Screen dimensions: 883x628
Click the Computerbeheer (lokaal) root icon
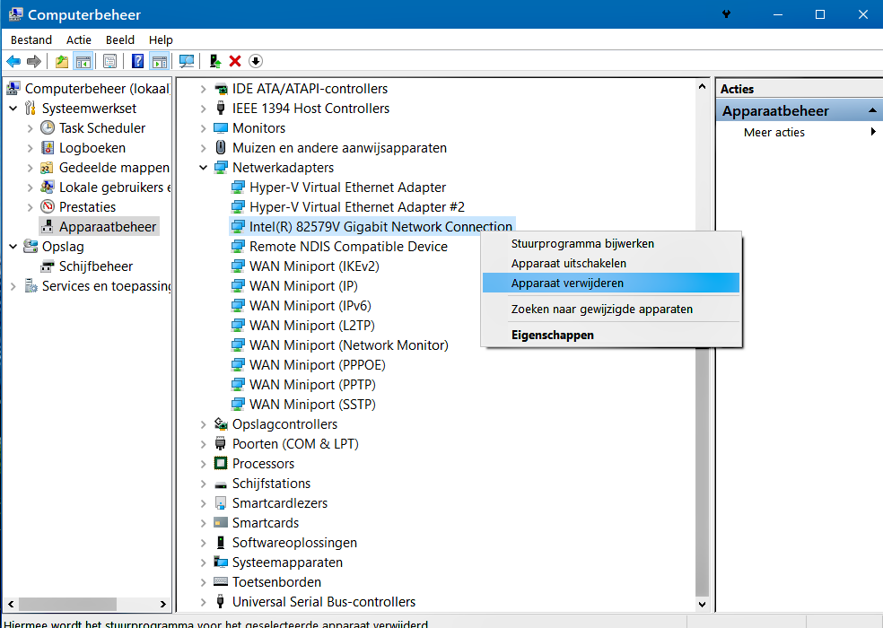(x=13, y=89)
